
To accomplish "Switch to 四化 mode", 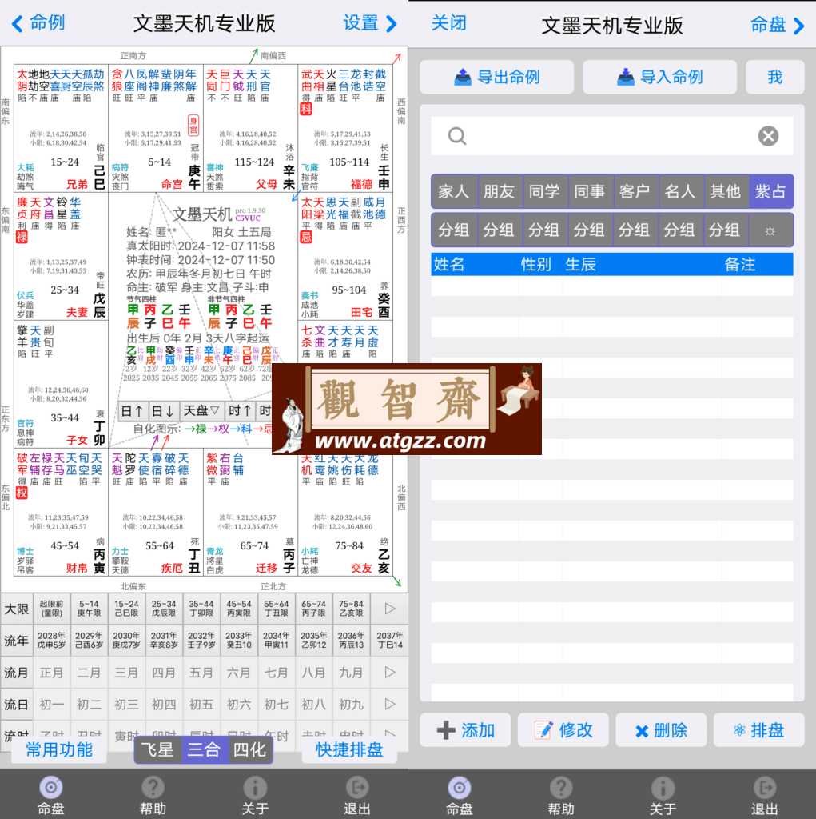I will coord(249,750).
